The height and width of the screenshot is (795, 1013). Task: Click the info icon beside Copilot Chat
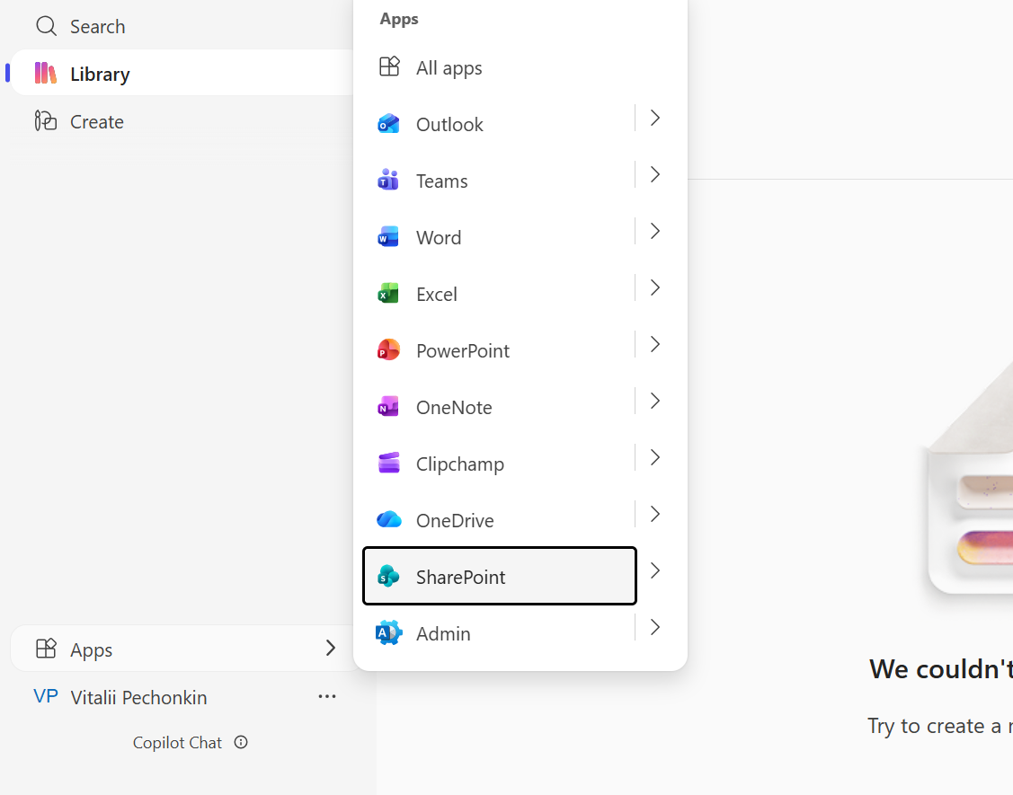point(241,742)
